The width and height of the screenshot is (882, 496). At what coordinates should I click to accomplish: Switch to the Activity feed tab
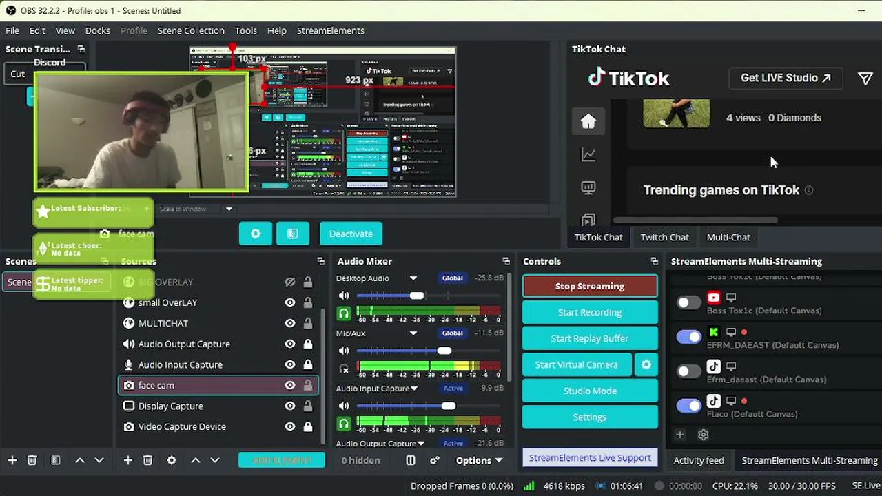699,460
